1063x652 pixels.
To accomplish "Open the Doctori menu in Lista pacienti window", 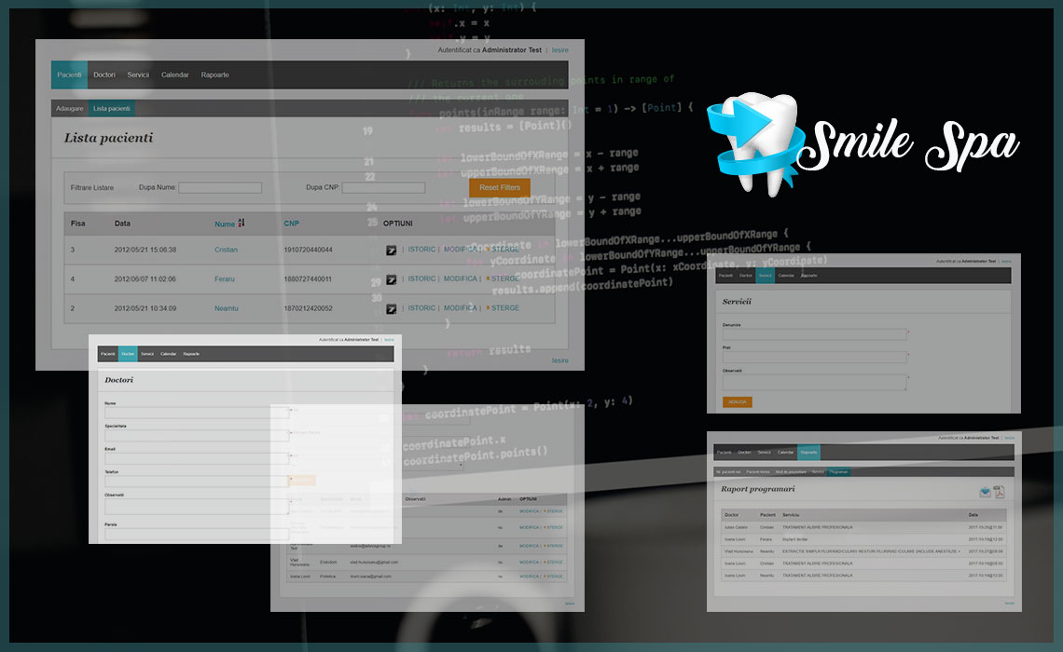I will point(104,75).
